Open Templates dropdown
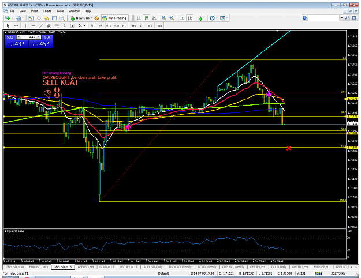This screenshot has height=278, width=361. pyautogui.click(x=224, y=18)
